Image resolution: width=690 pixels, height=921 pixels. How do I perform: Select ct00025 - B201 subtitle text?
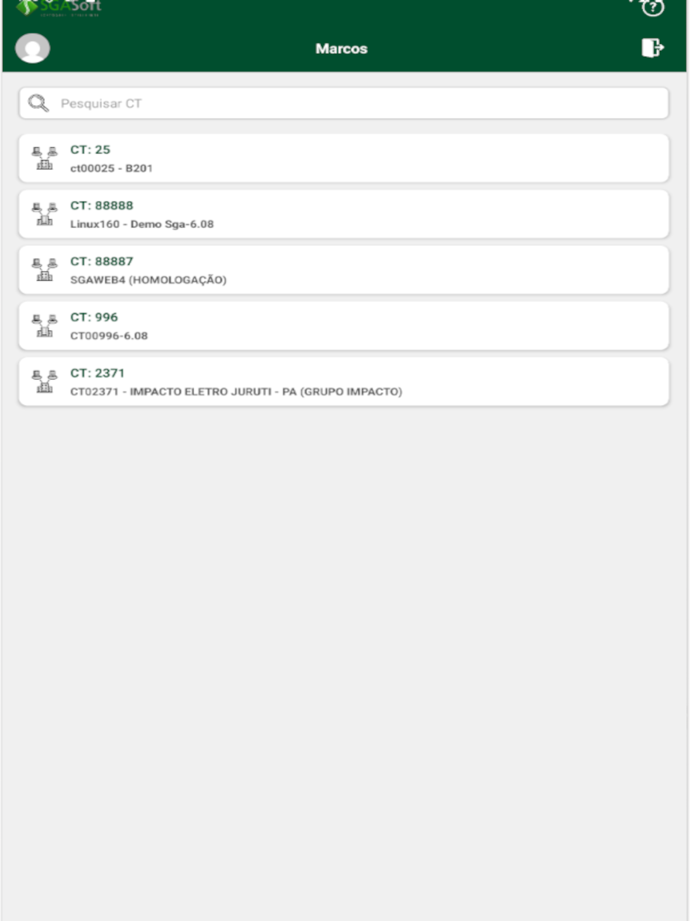pos(112,168)
